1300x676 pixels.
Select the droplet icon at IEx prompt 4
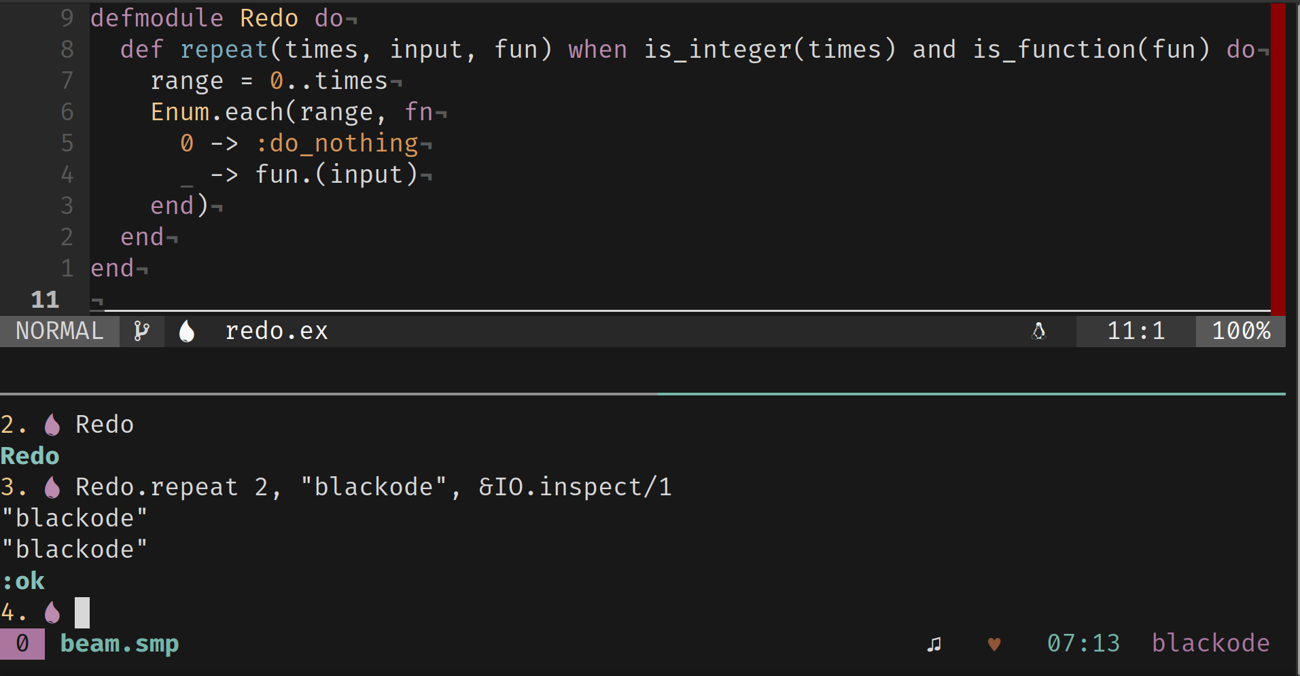click(x=52, y=612)
